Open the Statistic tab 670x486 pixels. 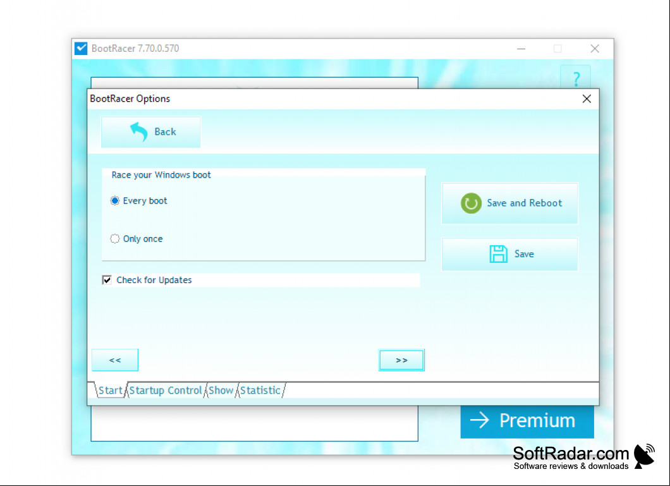click(x=260, y=391)
